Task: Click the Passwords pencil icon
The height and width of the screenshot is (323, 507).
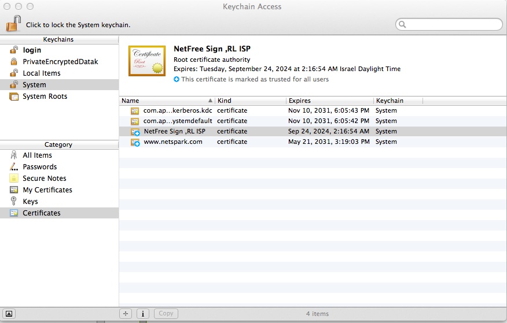Action: coord(13,167)
